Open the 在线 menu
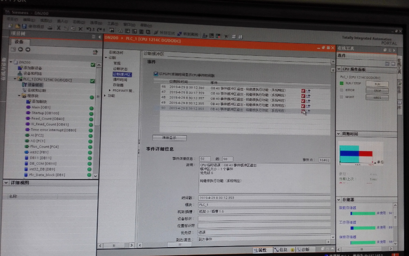 [79, 22]
